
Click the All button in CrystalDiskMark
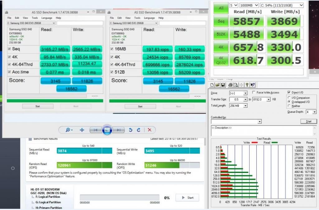pyautogui.click(x=221, y=8)
